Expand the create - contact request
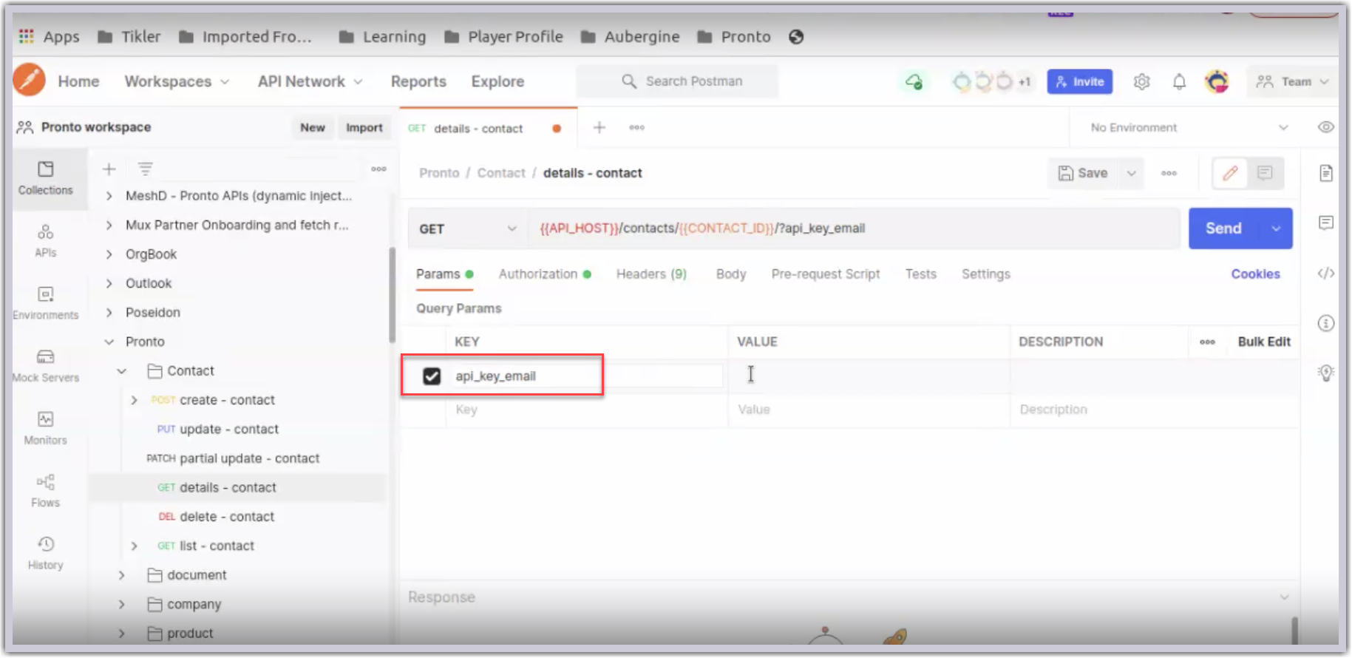1352x658 pixels. pyautogui.click(x=134, y=400)
